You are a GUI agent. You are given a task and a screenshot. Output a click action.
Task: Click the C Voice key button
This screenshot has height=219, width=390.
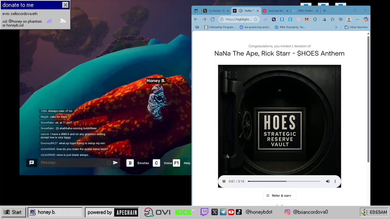tap(156, 163)
